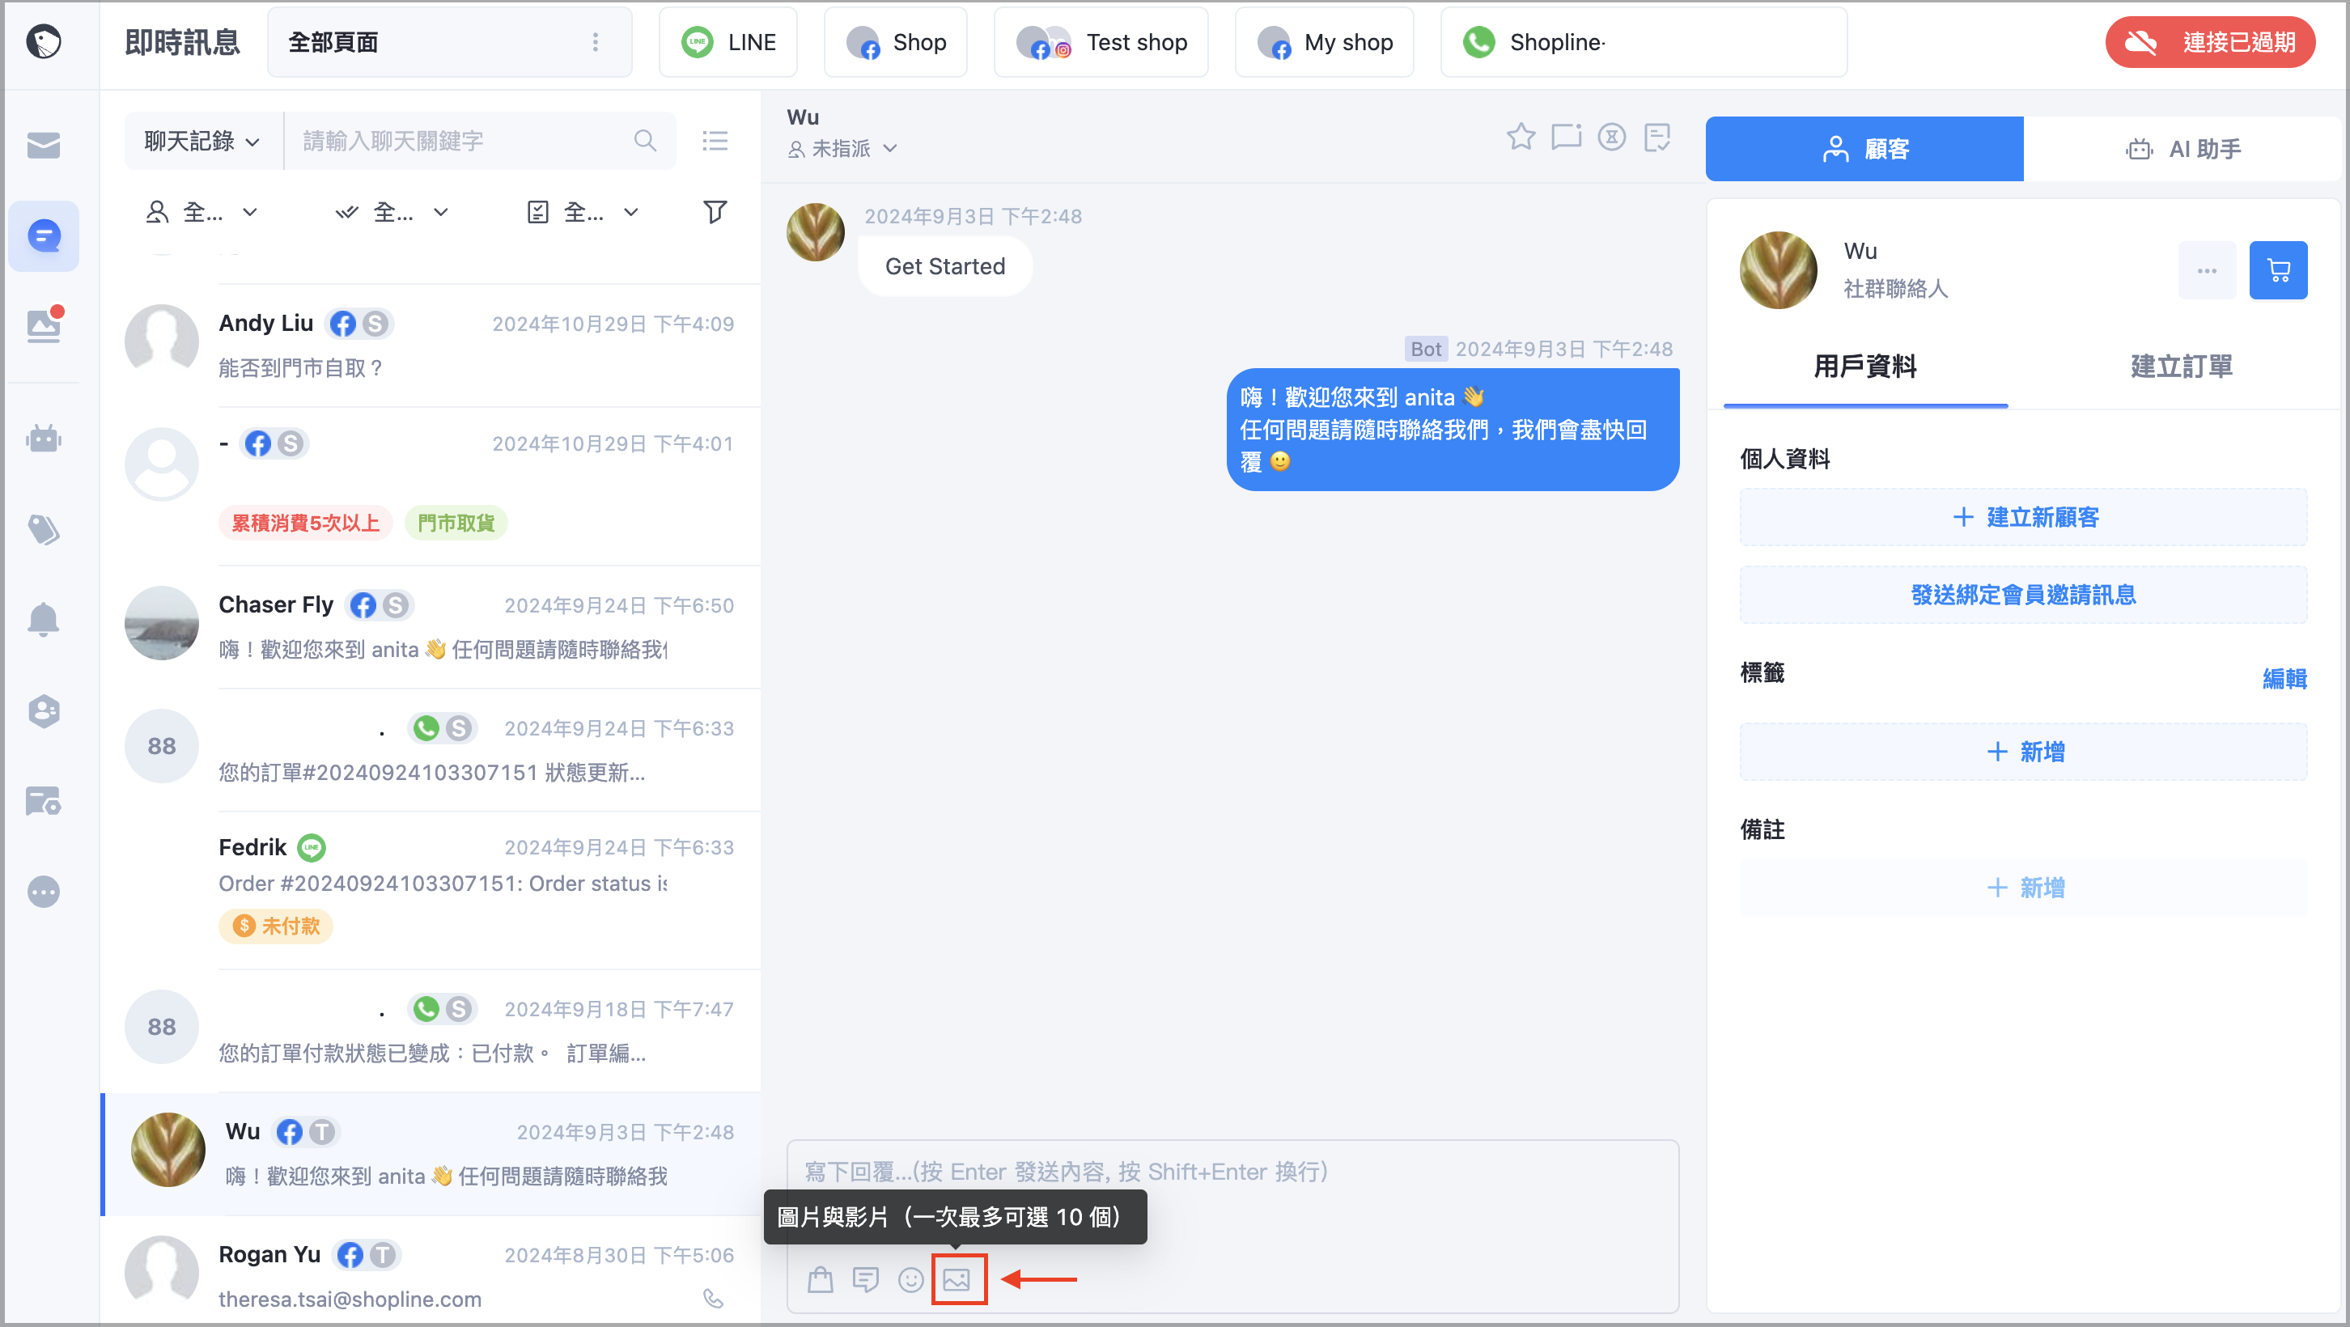Switch to the 建立訂單 tab

coord(2181,367)
